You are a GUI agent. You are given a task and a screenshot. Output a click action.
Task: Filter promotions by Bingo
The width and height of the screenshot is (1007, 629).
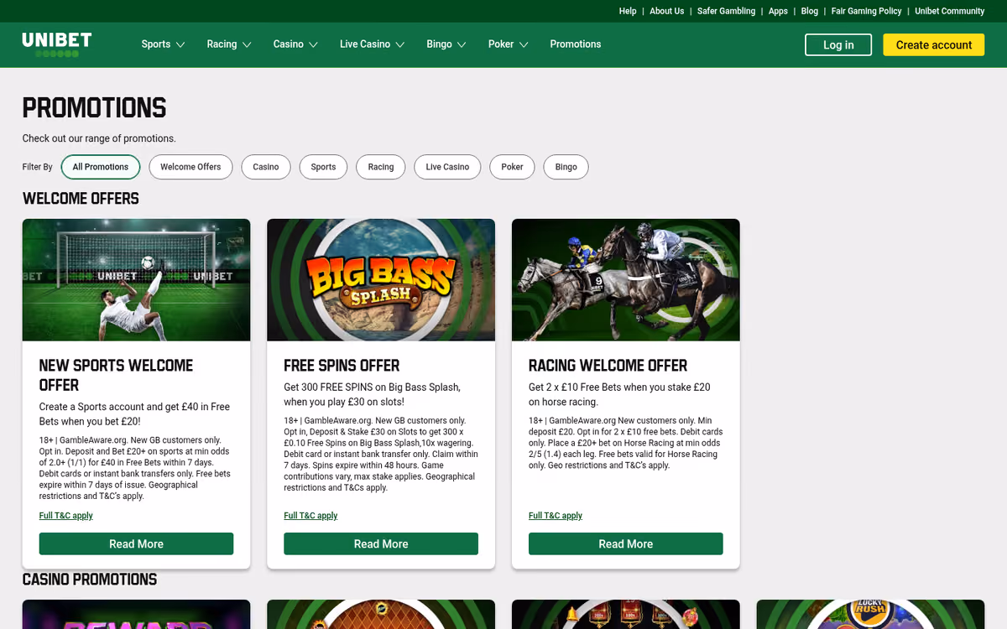coord(566,167)
